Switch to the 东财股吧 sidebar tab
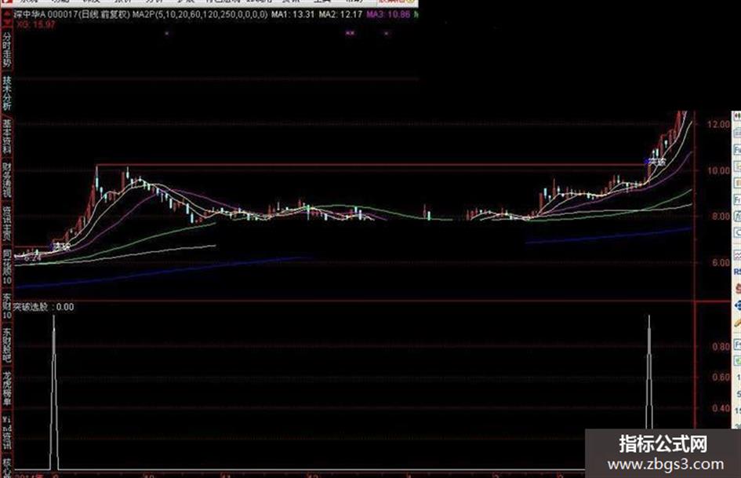The height and width of the screenshot is (478, 741). click(x=6, y=345)
